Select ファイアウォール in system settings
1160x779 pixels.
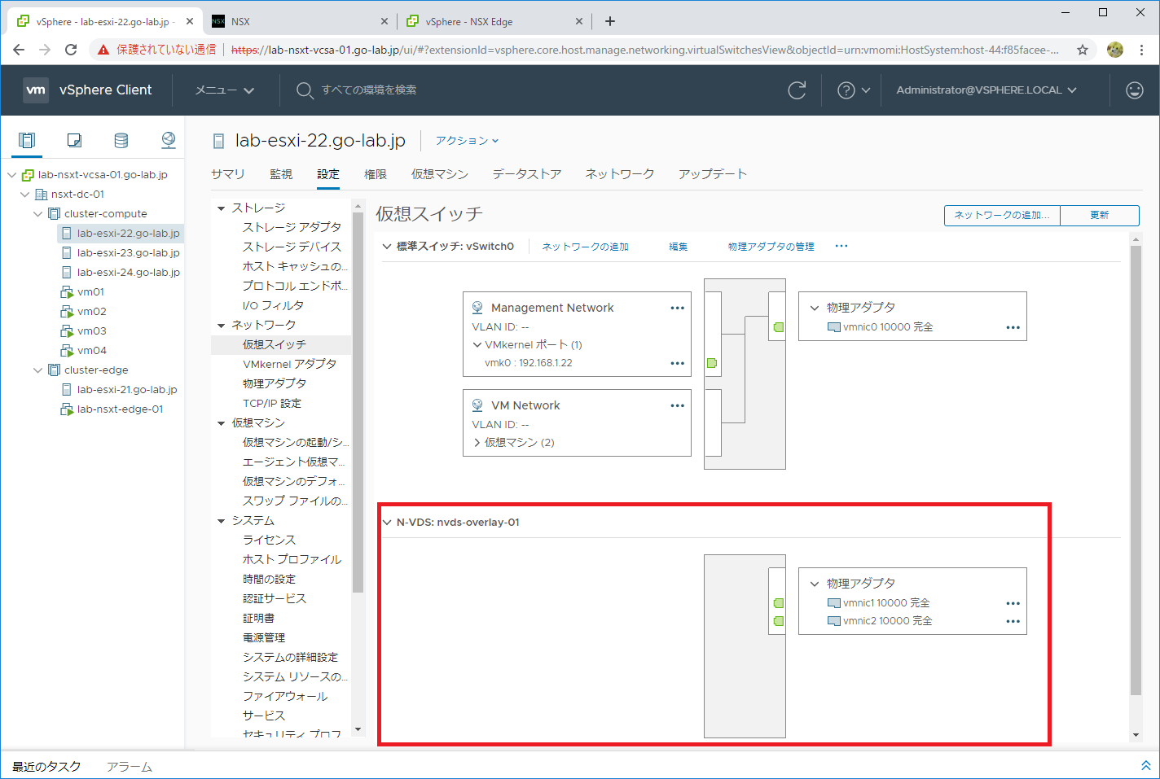285,696
